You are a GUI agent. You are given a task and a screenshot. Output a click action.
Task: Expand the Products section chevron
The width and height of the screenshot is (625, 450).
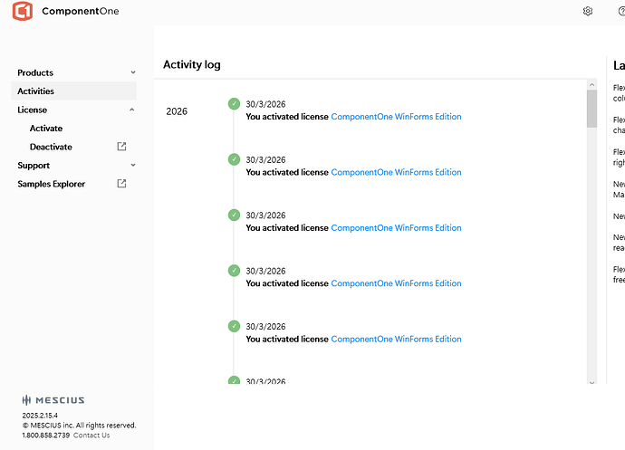click(x=133, y=72)
